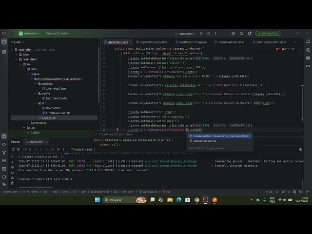Debug the Application configuration

click(x=209, y=34)
